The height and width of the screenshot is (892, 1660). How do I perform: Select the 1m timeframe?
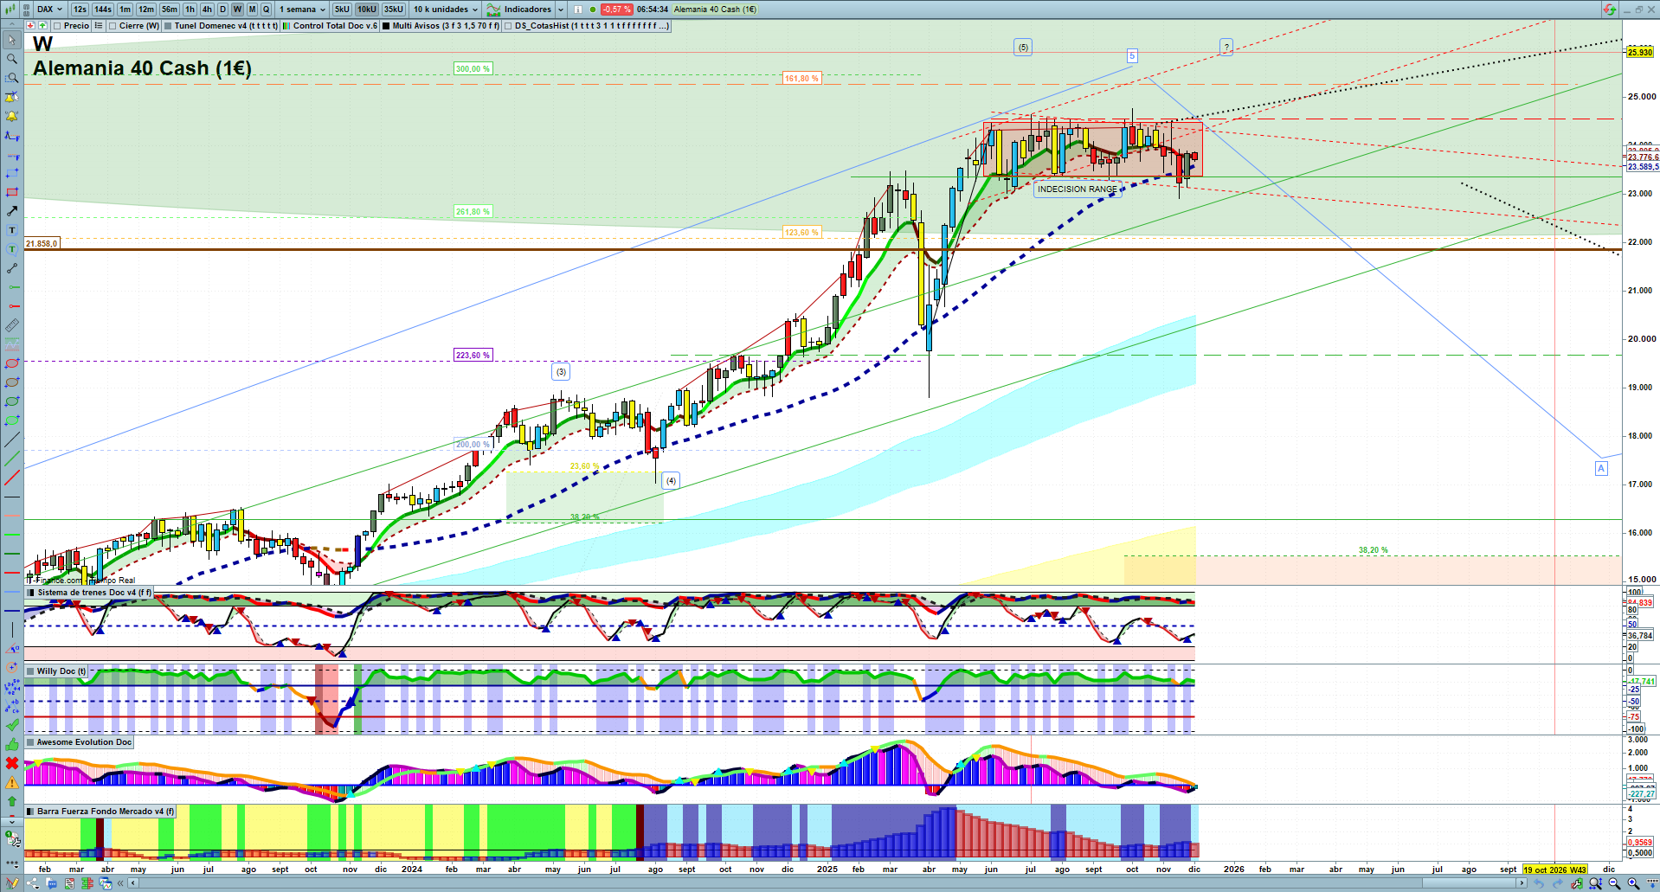[x=125, y=10]
